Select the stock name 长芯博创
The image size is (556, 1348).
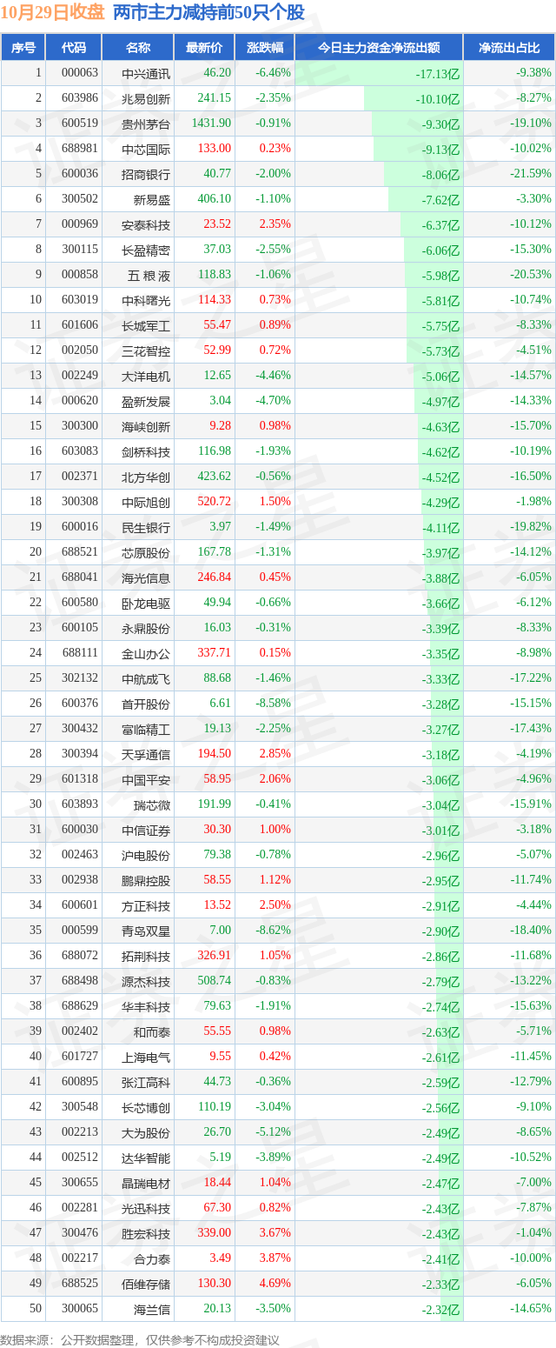click(x=146, y=1108)
